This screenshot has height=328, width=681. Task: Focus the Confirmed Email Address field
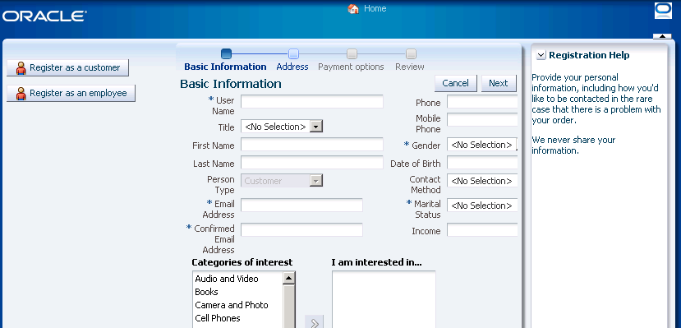point(301,230)
